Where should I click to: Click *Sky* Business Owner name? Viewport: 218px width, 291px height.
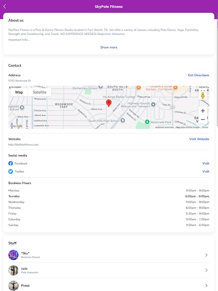pos(25,253)
